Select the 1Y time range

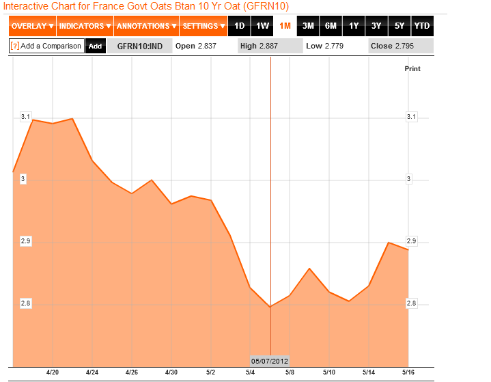pyautogui.click(x=354, y=26)
